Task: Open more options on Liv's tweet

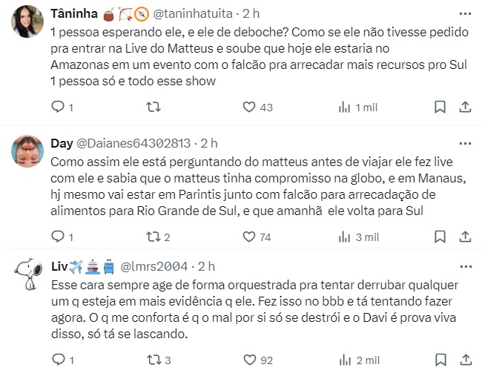Action: coord(464,265)
